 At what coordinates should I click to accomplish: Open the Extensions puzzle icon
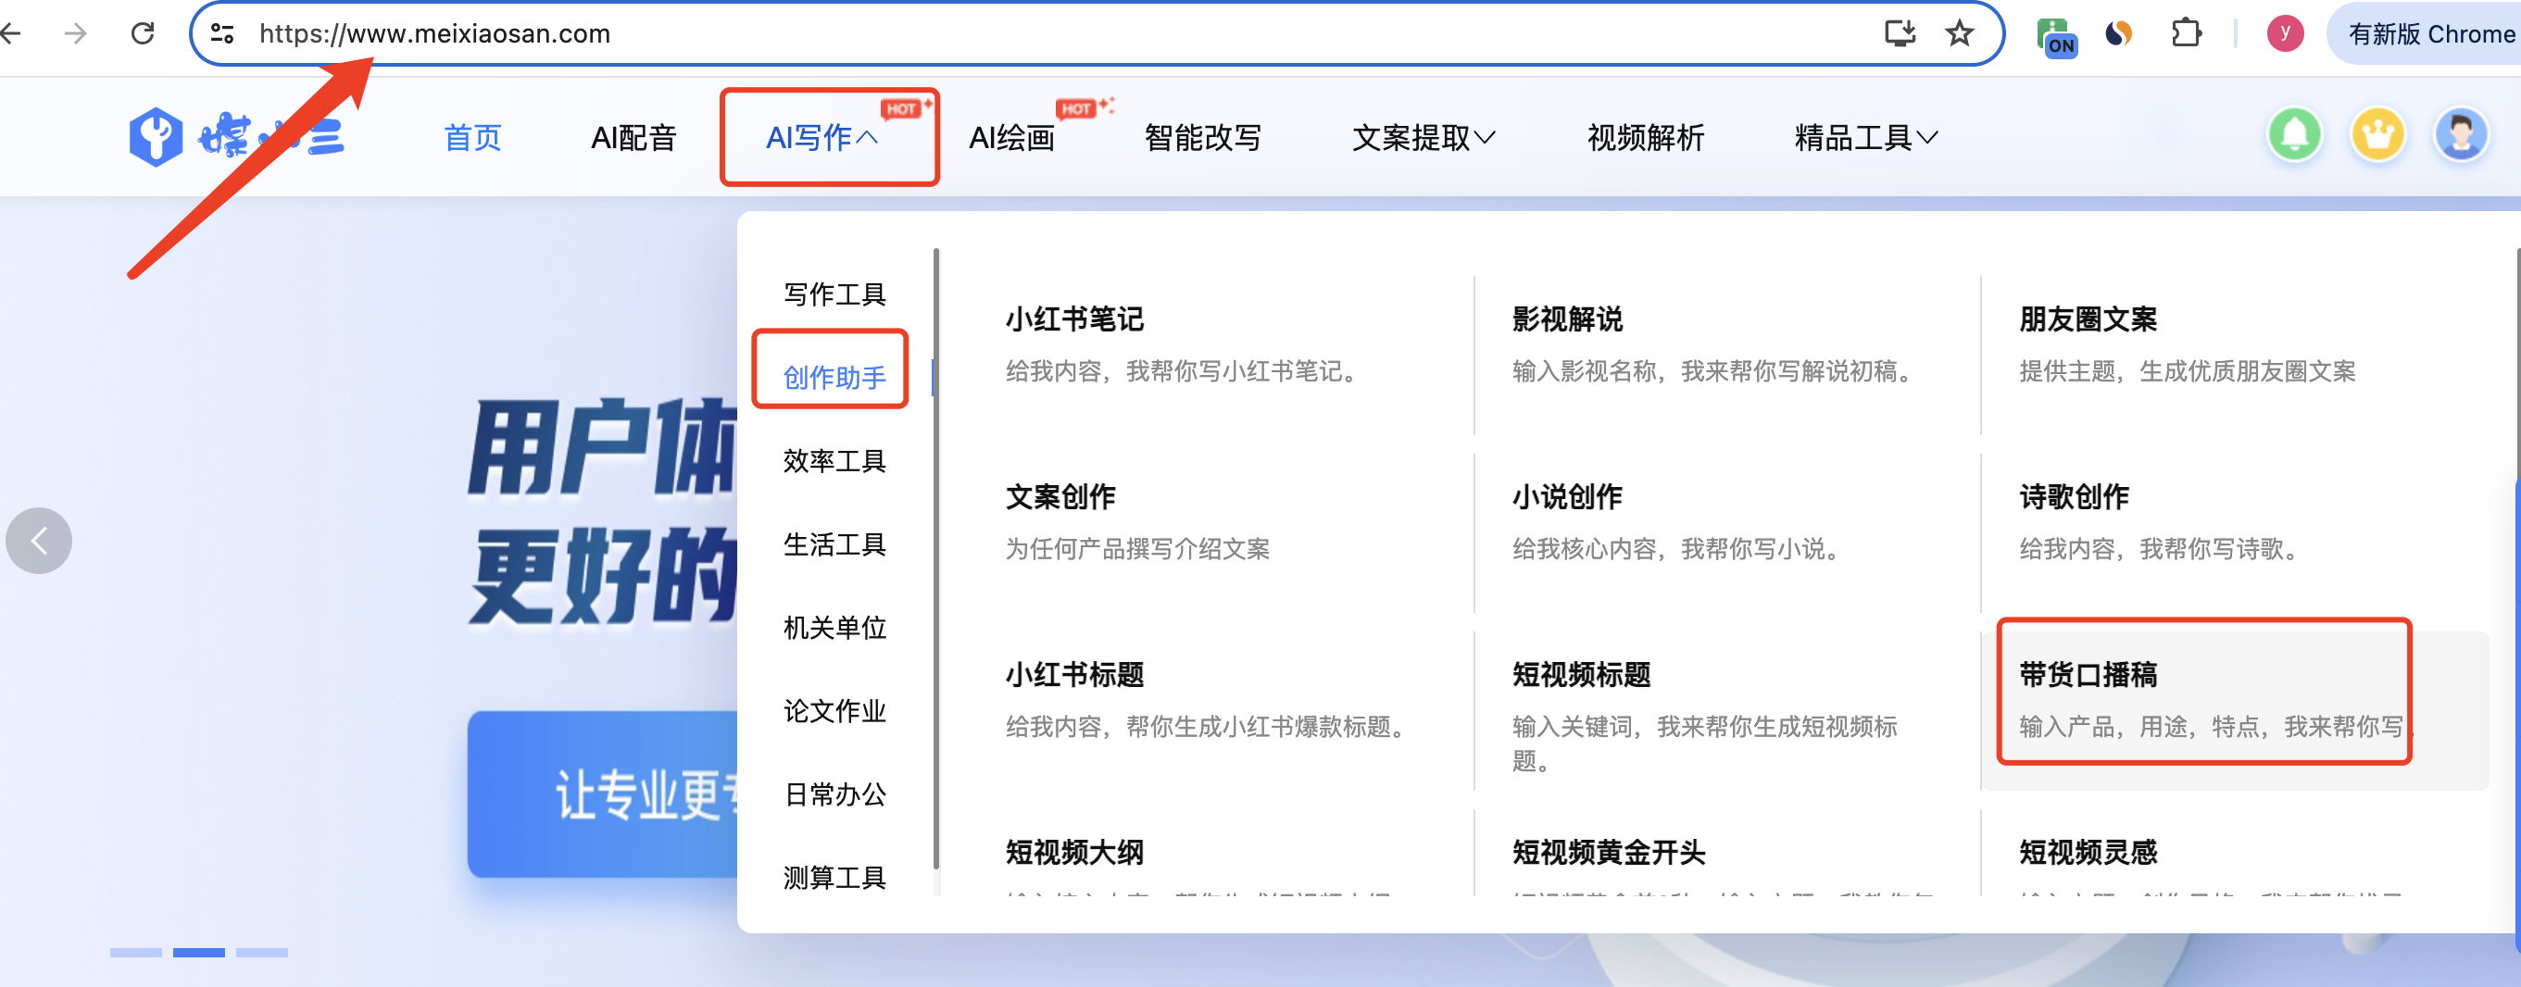(x=2187, y=34)
